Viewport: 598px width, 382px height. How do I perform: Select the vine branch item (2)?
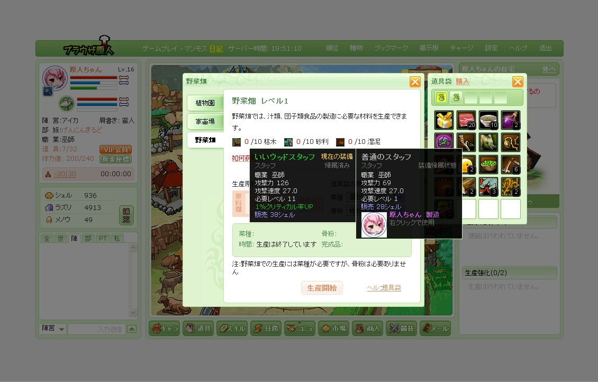pyautogui.click(x=510, y=186)
